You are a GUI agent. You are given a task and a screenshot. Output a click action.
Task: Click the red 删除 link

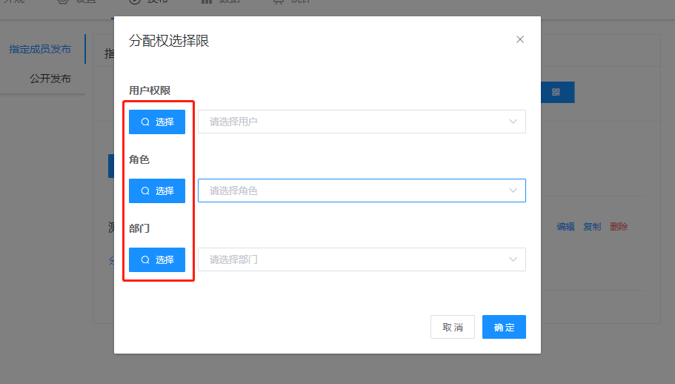(x=619, y=227)
